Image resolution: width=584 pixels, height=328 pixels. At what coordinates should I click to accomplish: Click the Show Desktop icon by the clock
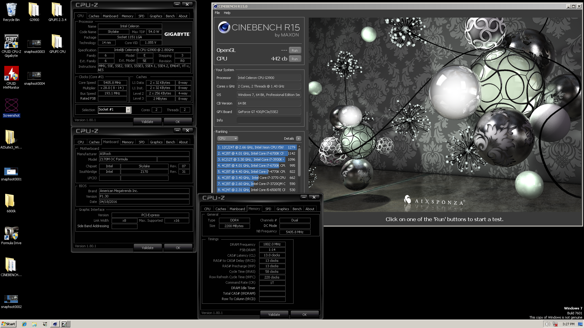click(580, 324)
